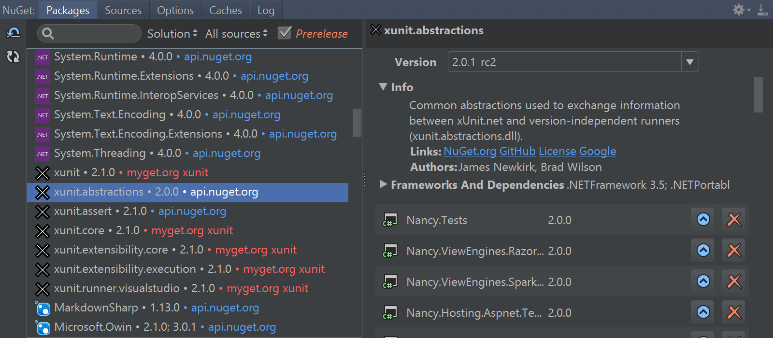Screen dimensions: 773x338
Task: Open the Google link
Action: (598, 151)
